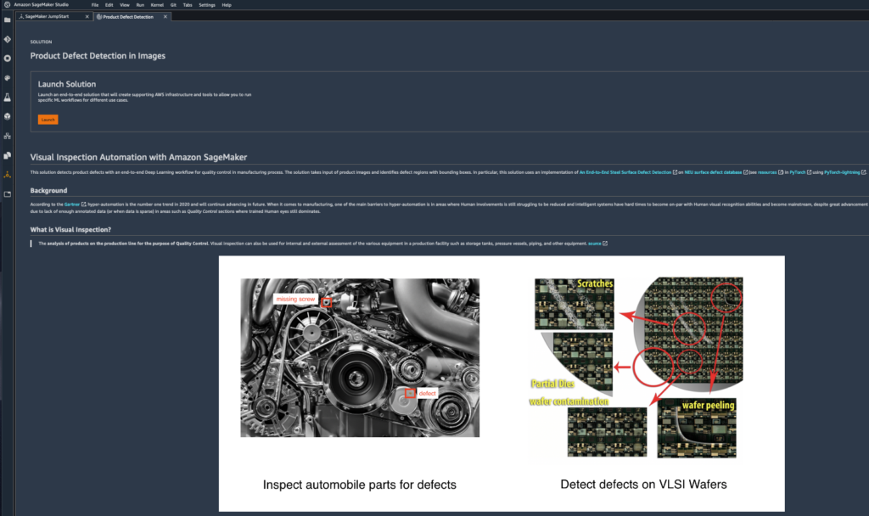Viewport: 869px width, 516px height.
Task: Open Running Terminals and Kernels circle icon
Action: (x=7, y=59)
